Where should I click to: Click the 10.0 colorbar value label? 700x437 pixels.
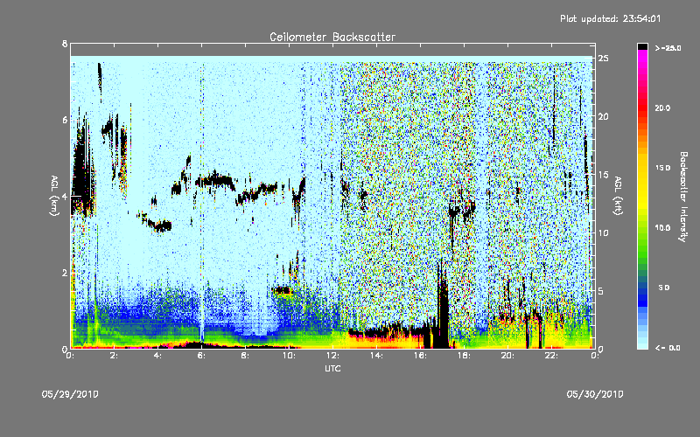(x=662, y=227)
